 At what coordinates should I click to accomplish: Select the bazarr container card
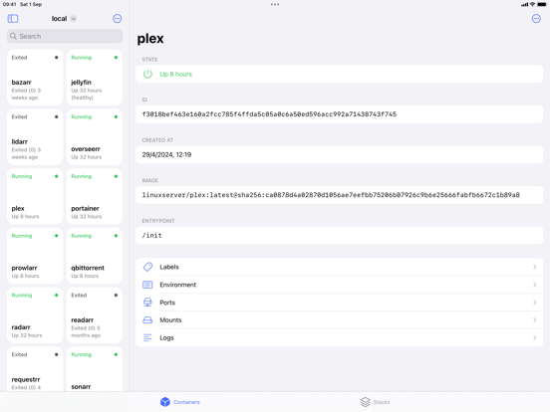[x=35, y=78]
